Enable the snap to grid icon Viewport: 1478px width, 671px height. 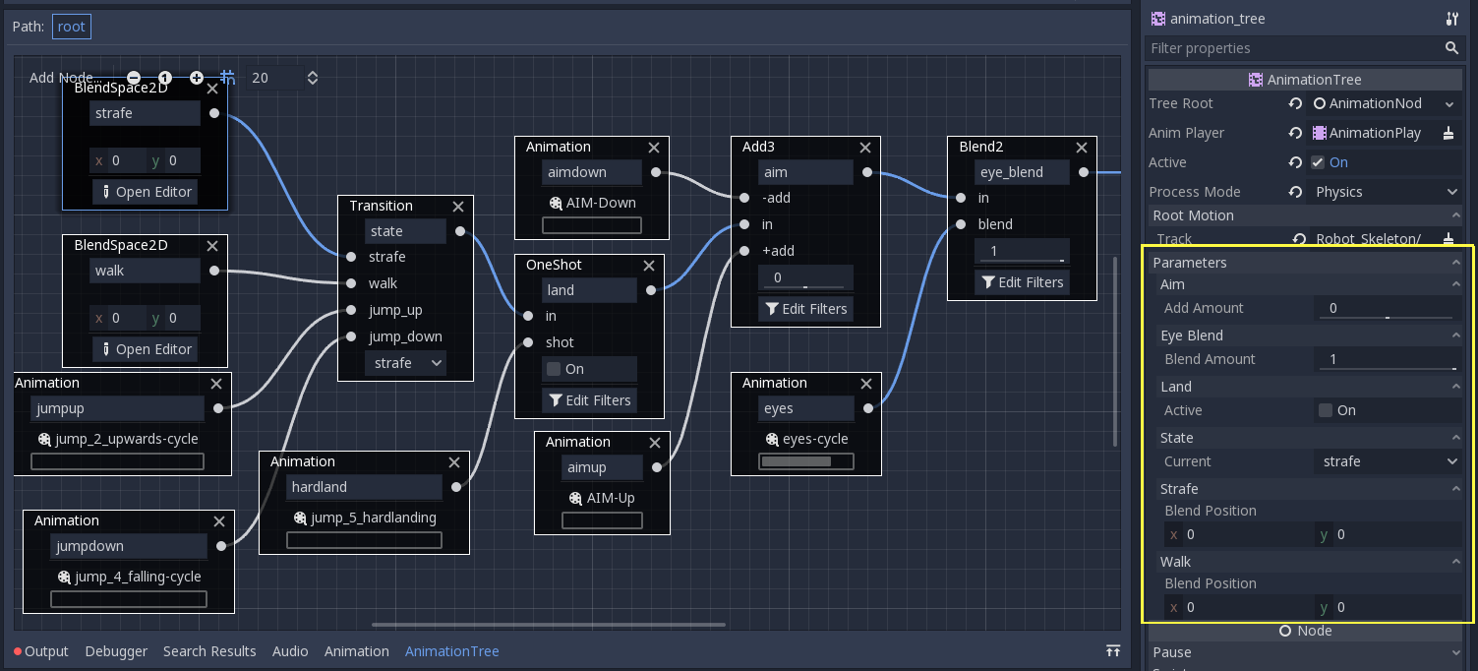[227, 78]
